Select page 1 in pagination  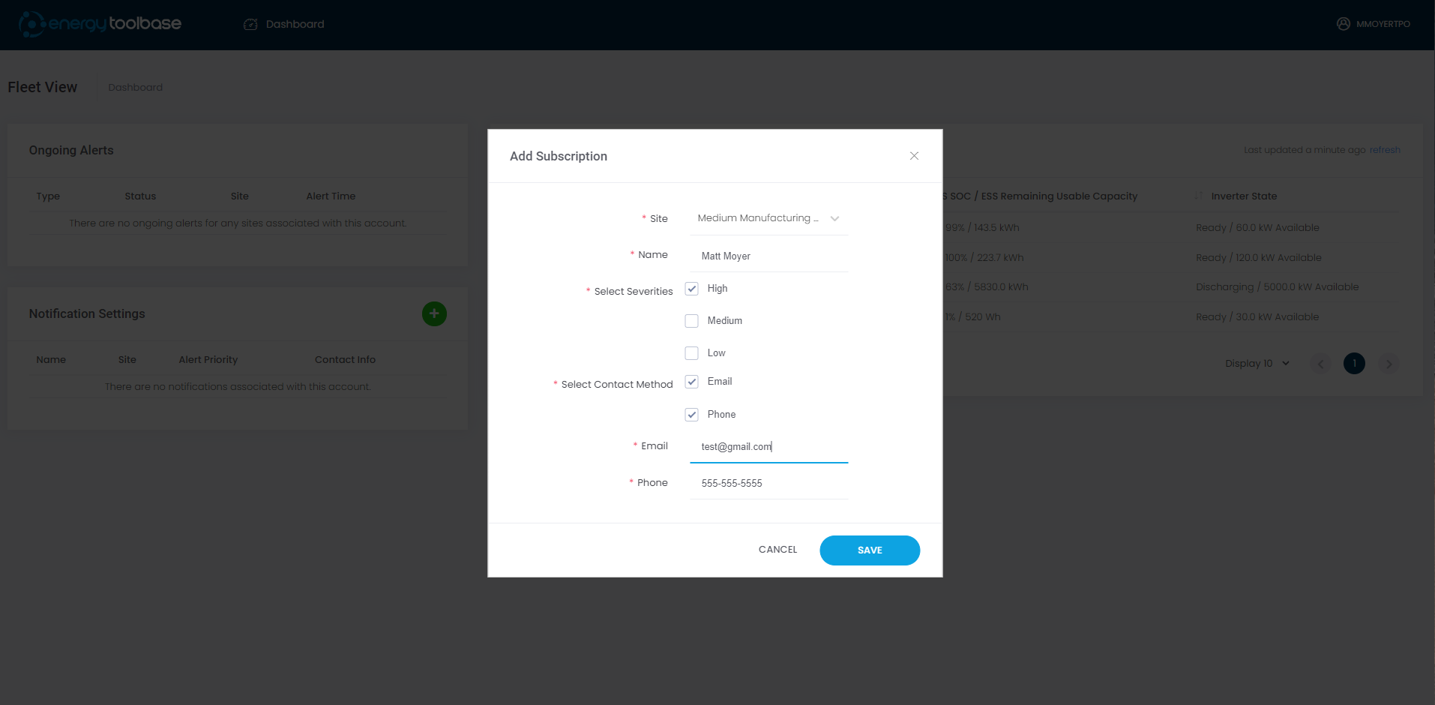(1354, 364)
